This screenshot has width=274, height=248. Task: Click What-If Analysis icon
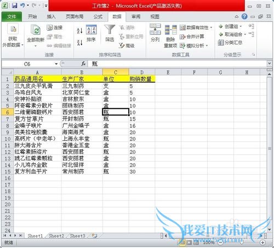[x=182, y=45]
